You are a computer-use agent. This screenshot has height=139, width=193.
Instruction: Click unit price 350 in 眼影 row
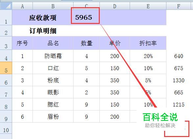click(115, 92)
